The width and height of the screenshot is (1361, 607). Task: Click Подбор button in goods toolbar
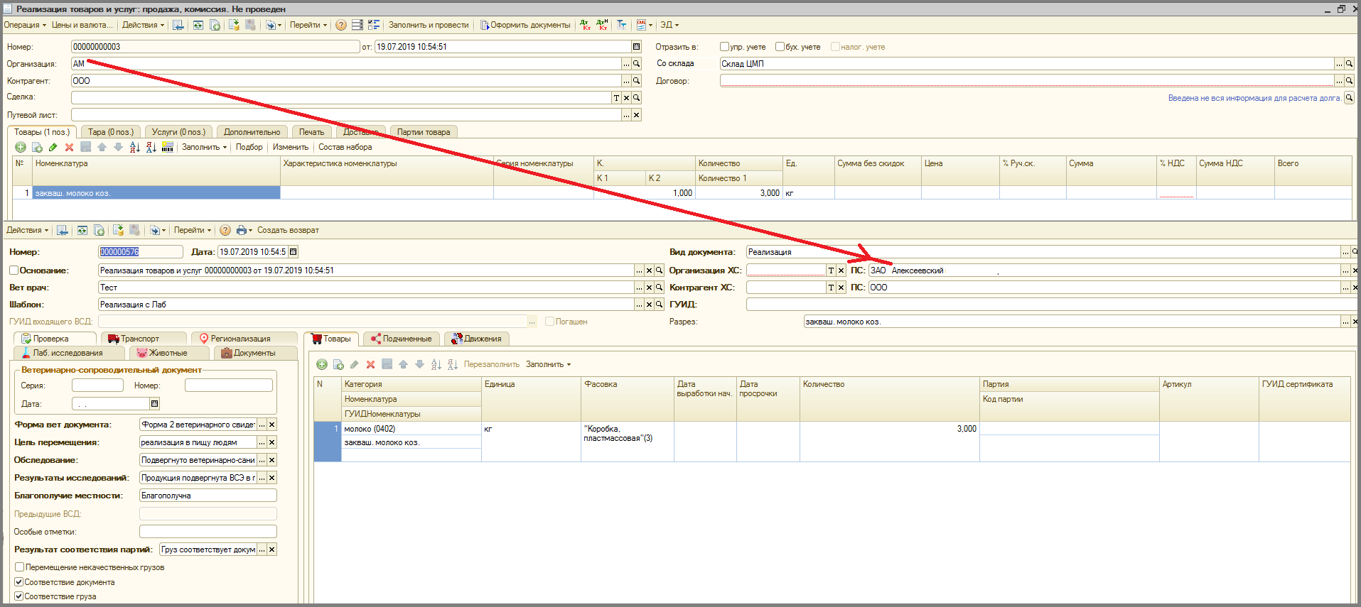pyautogui.click(x=249, y=147)
